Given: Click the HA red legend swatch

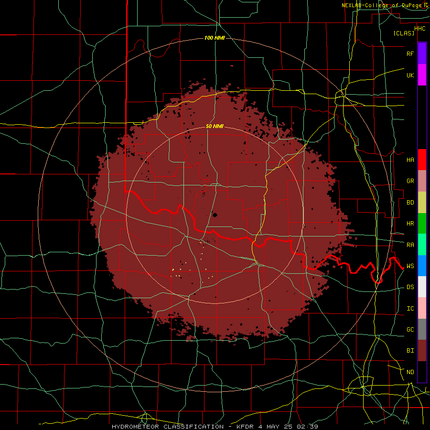Looking at the screenshot, I should [422, 160].
